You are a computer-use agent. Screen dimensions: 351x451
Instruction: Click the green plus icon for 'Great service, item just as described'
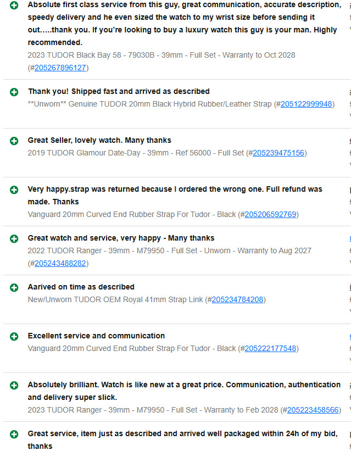tap(14, 435)
